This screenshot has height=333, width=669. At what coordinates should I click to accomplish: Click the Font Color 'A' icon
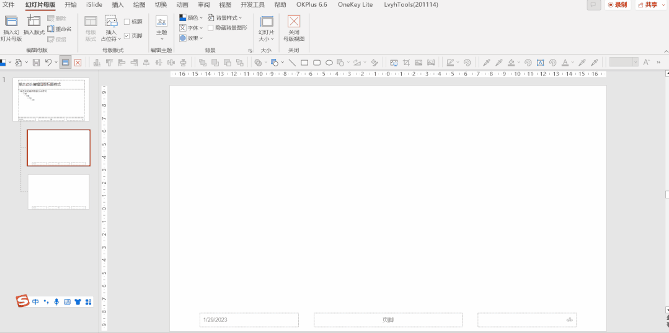click(x=565, y=63)
